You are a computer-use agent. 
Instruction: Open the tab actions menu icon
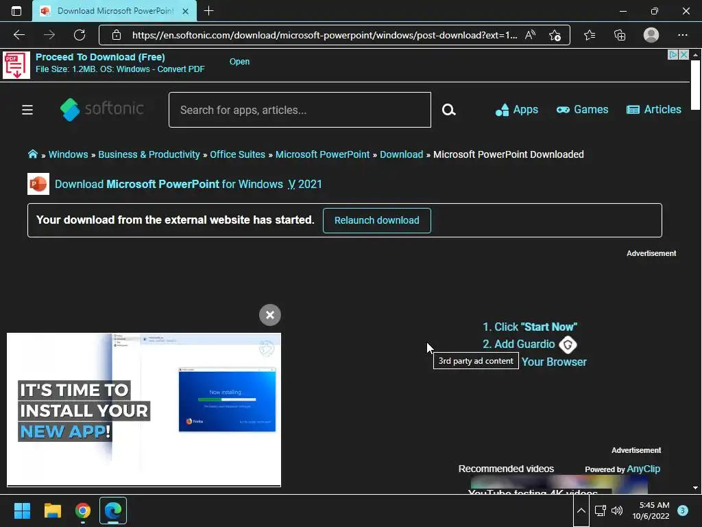point(16,11)
